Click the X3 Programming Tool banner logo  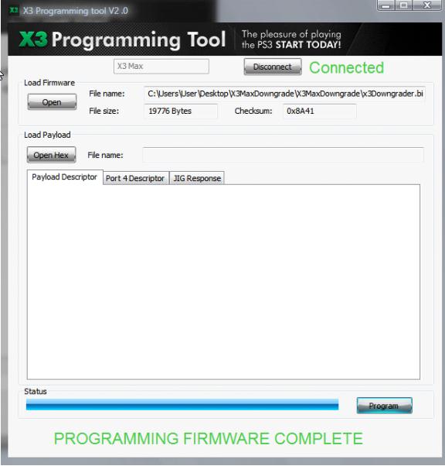(122, 39)
